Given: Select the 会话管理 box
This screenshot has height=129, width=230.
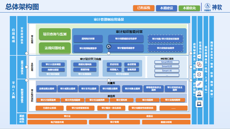Looking at the screenshot, I should coord(132,64).
